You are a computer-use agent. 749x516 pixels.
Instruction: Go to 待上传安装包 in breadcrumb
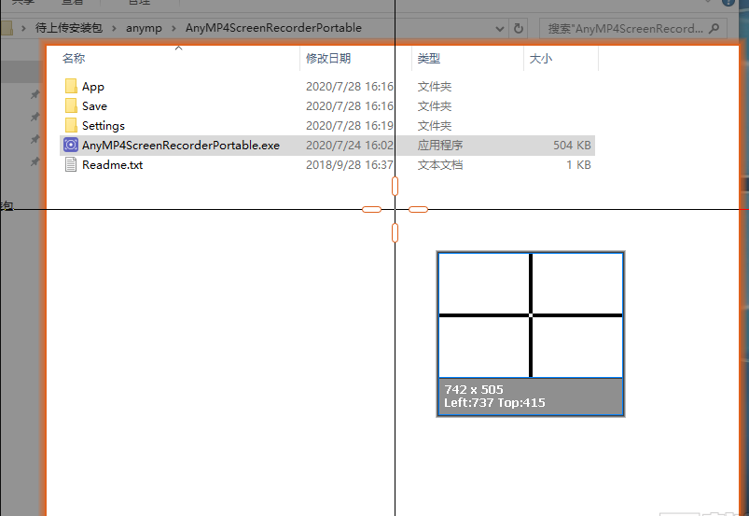69,28
